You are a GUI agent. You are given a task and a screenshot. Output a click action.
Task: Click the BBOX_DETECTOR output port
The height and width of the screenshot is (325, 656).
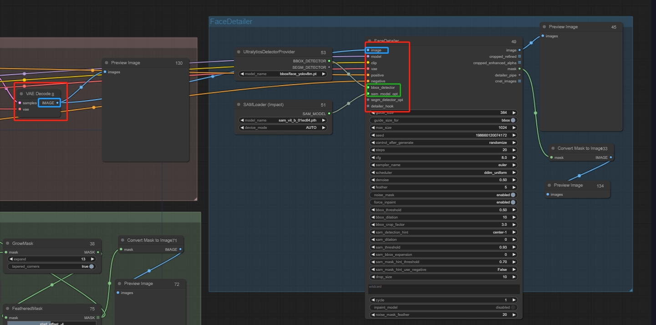(x=329, y=61)
